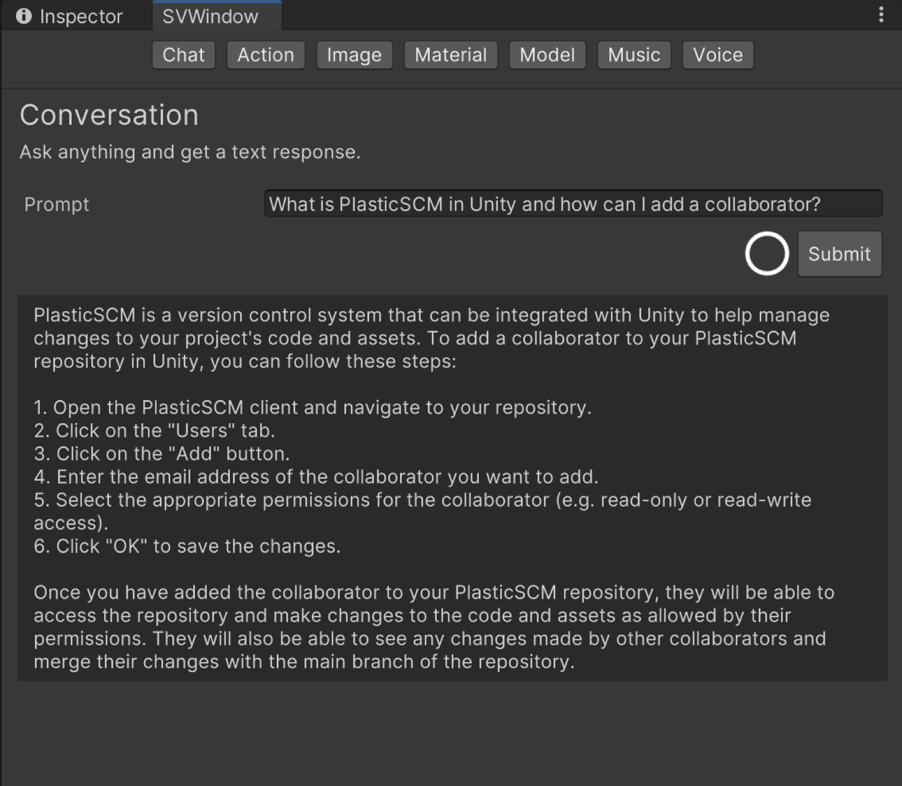Open the Chat mode

coord(183,55)
